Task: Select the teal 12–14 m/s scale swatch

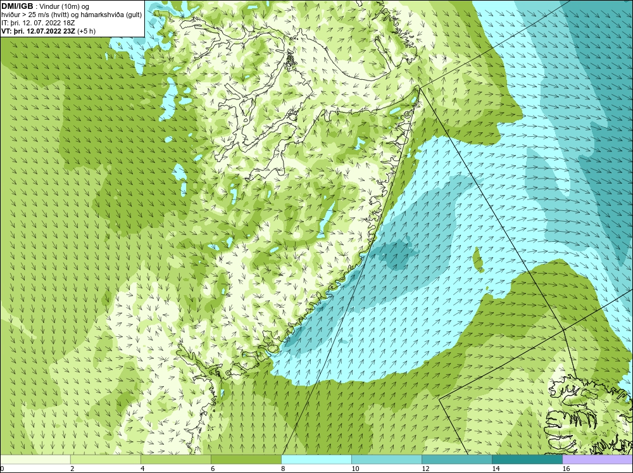Action: coord(457,459)
